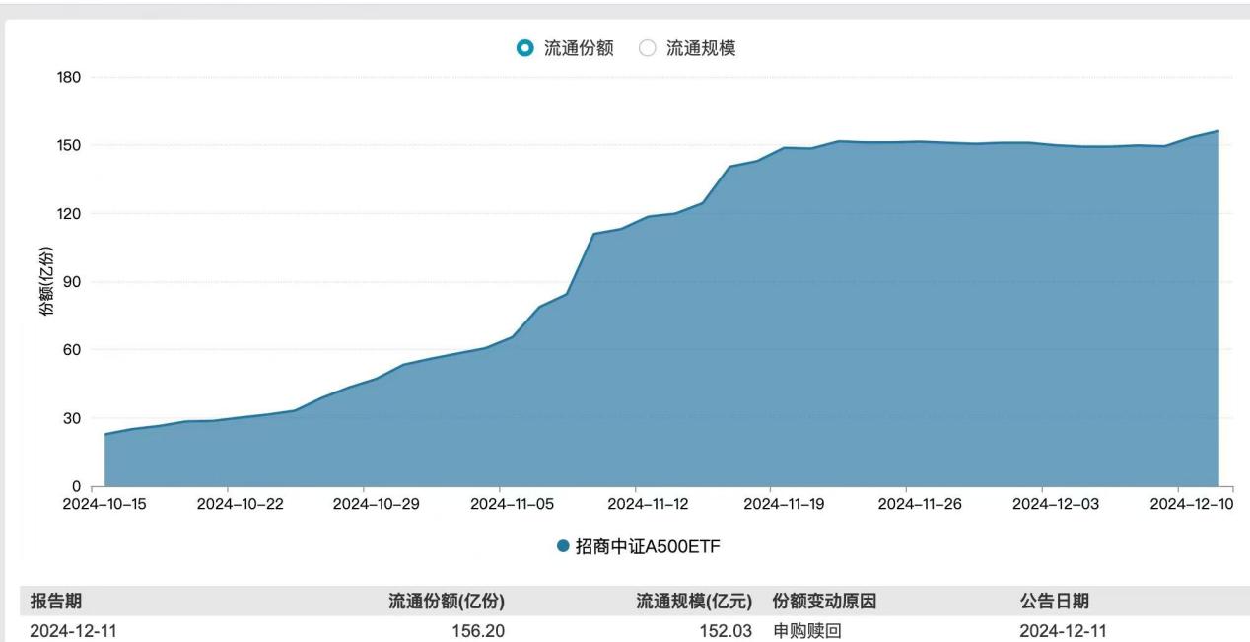The width and height of the screenshot is (1250, 642).
Task: Click the 流通规模(亿元) column header
Action: 695,602
